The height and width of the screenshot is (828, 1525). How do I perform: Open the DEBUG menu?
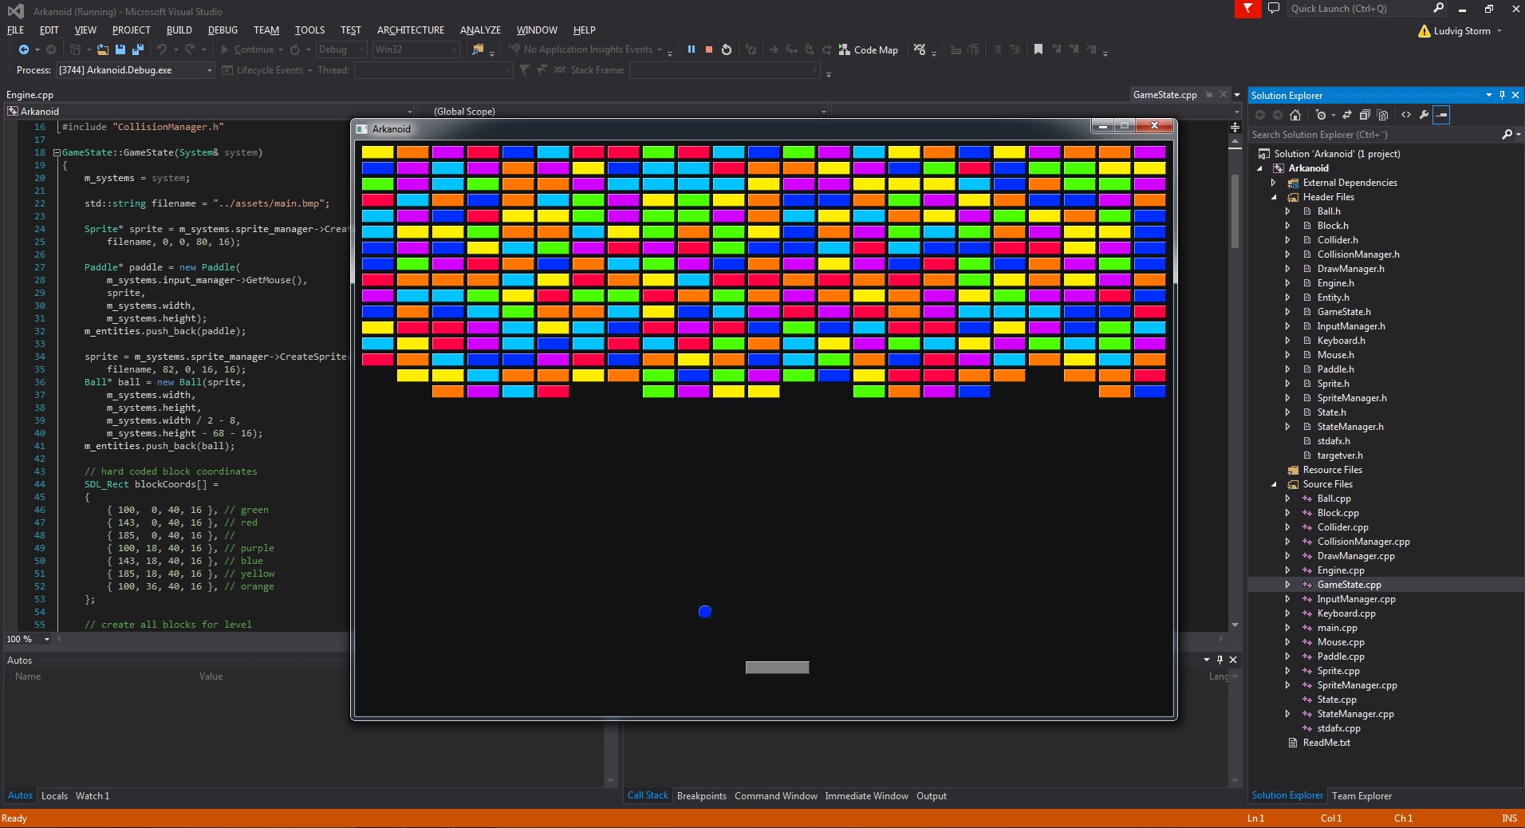[223, 30]
